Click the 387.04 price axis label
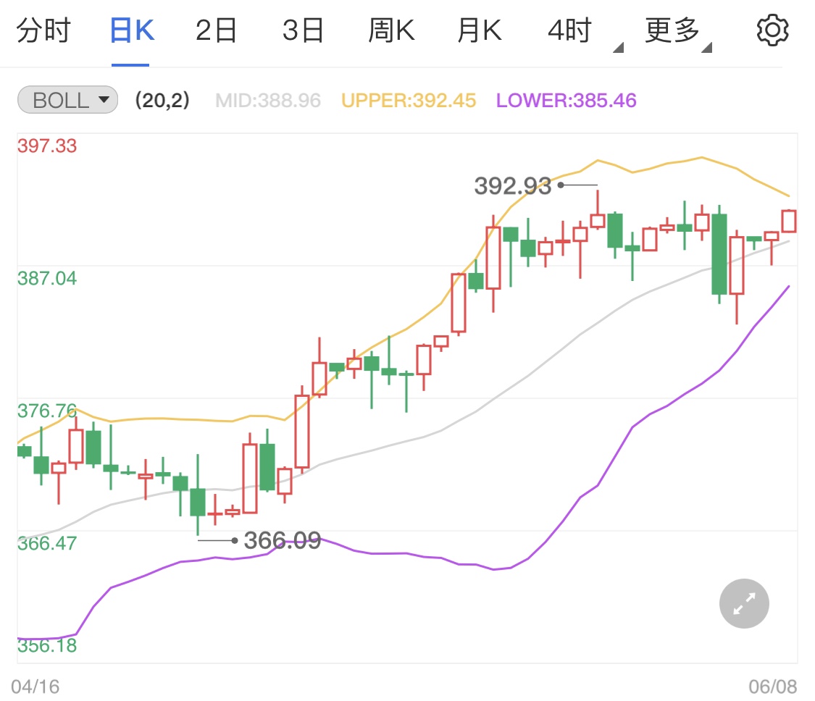The width and height of the screenshot is (815, 701). [47, 279]
